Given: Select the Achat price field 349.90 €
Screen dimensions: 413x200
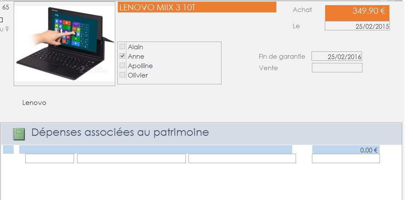Looking at the screenshot, I should [x=357, y=12].
